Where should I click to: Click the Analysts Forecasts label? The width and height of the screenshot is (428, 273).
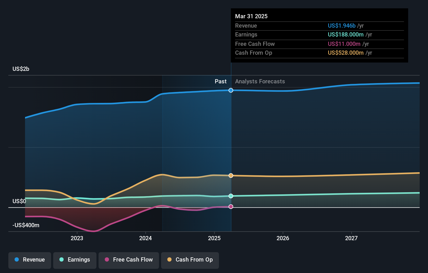click(x=260, y=81)
